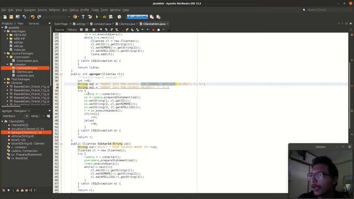
Task: Open the Source menu
Action: pyautogui.click(x=42, y=10)
